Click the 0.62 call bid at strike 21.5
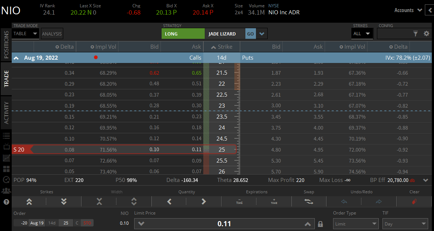 pos(154,73)
